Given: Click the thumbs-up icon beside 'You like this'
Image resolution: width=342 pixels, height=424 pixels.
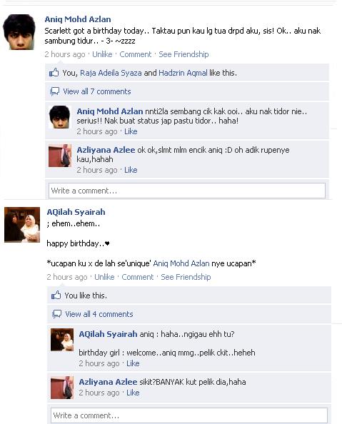Looking at the screenshot, I should (56, 295).
